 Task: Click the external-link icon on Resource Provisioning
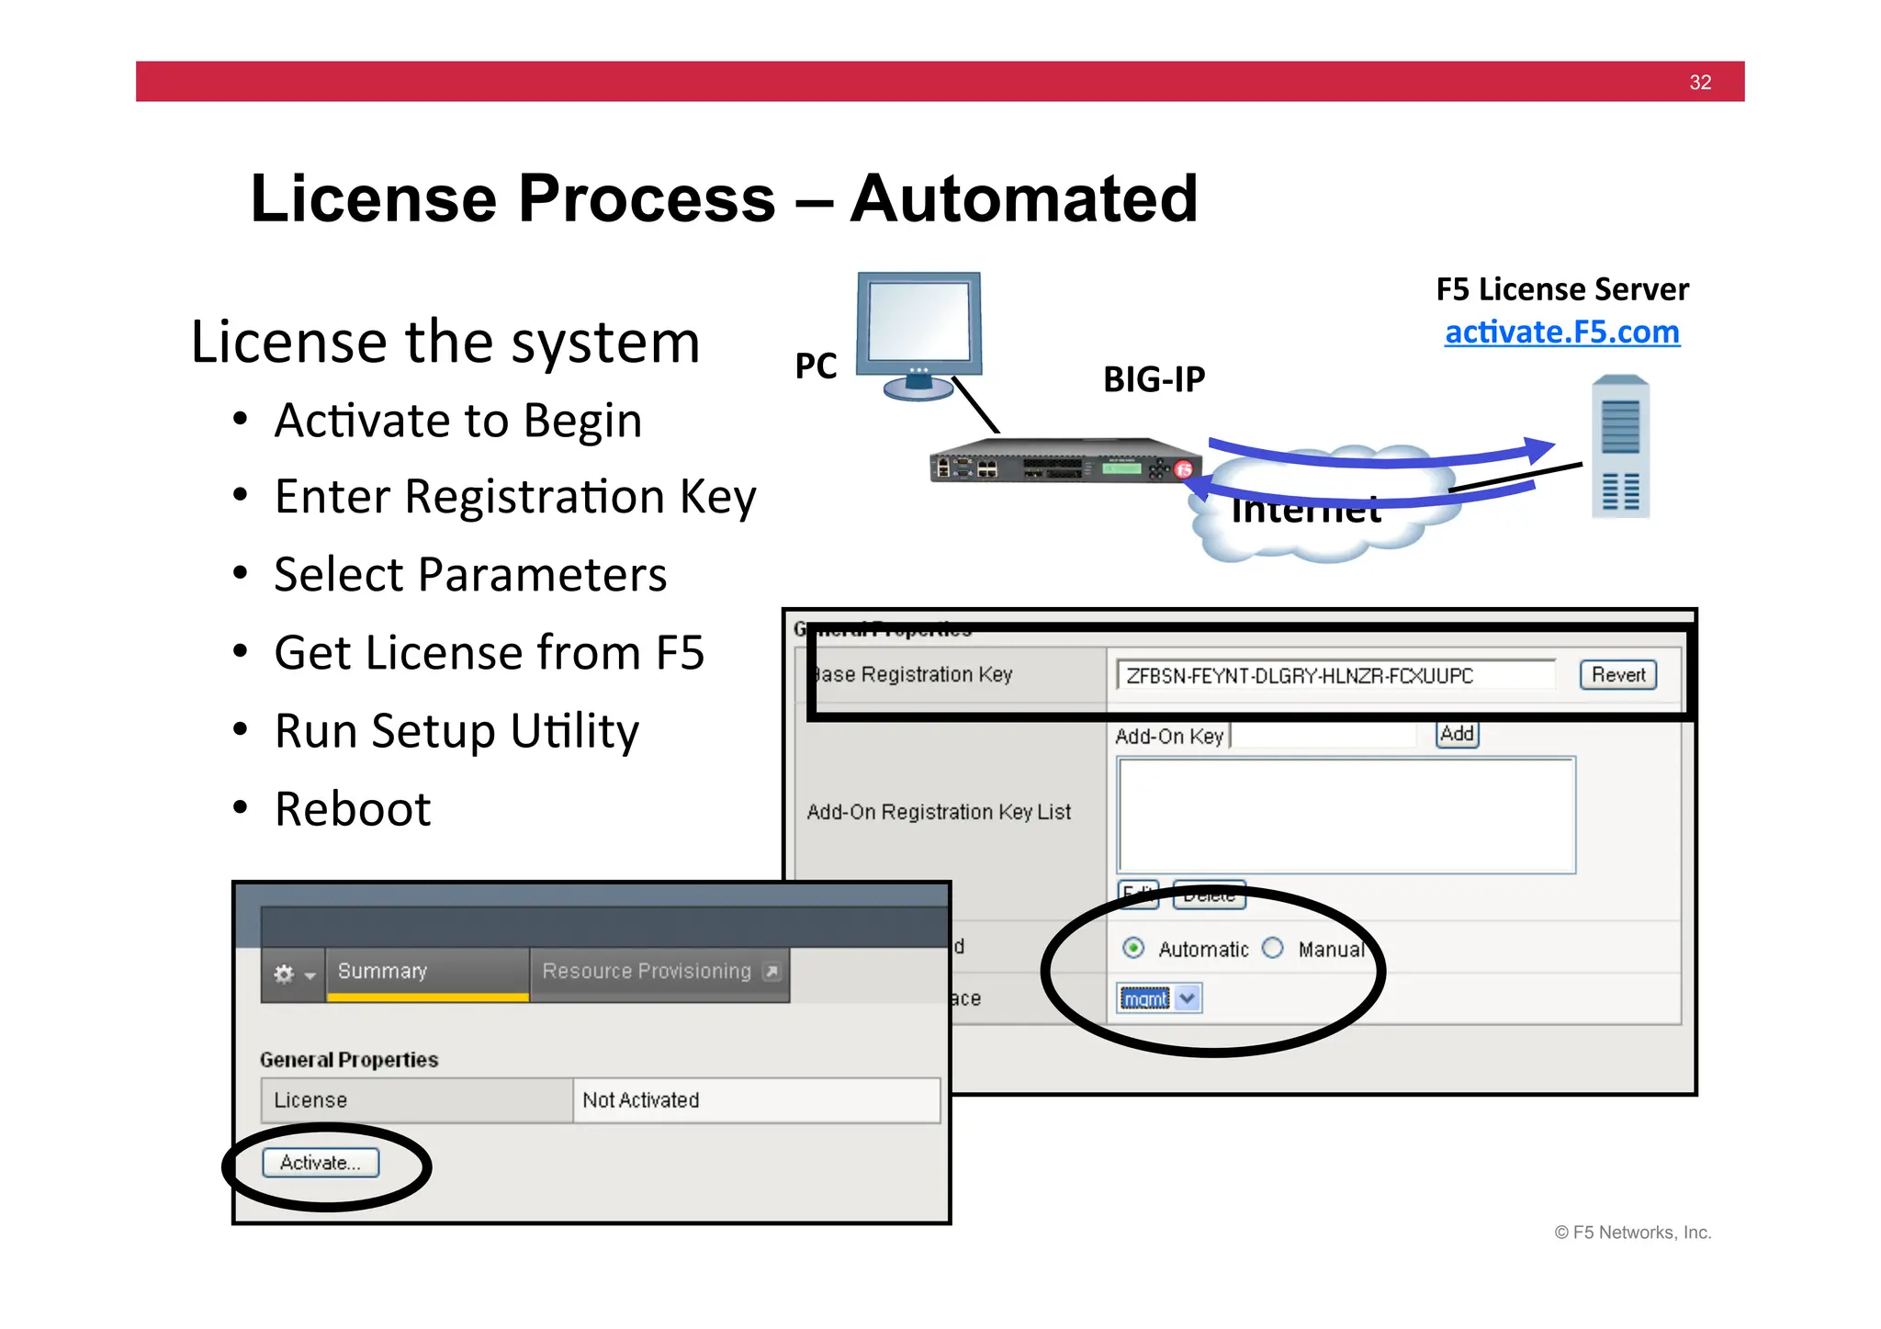pyautogui.click(x=772, y=972)
